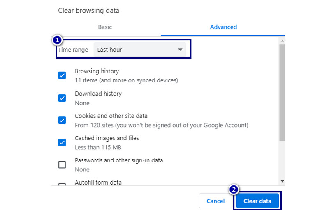The height and width of the screenshot is (210, 329).
Task: Switch to the Basic tab
Action: click(105, 27)
